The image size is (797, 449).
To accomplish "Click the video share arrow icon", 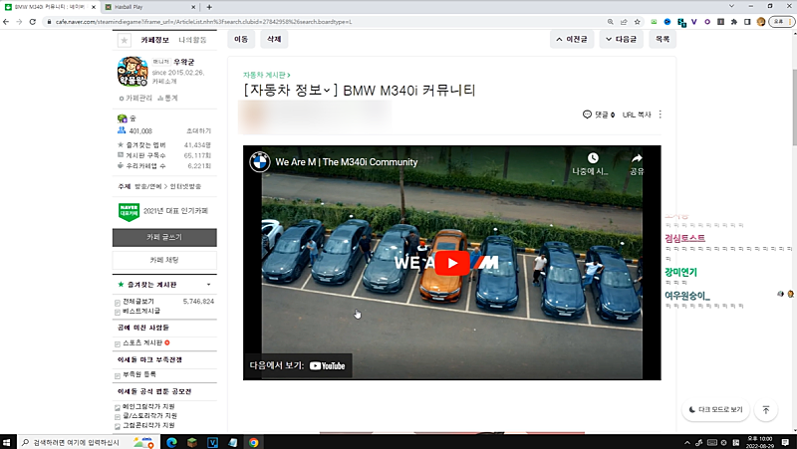I will click(x=637, y=157).
